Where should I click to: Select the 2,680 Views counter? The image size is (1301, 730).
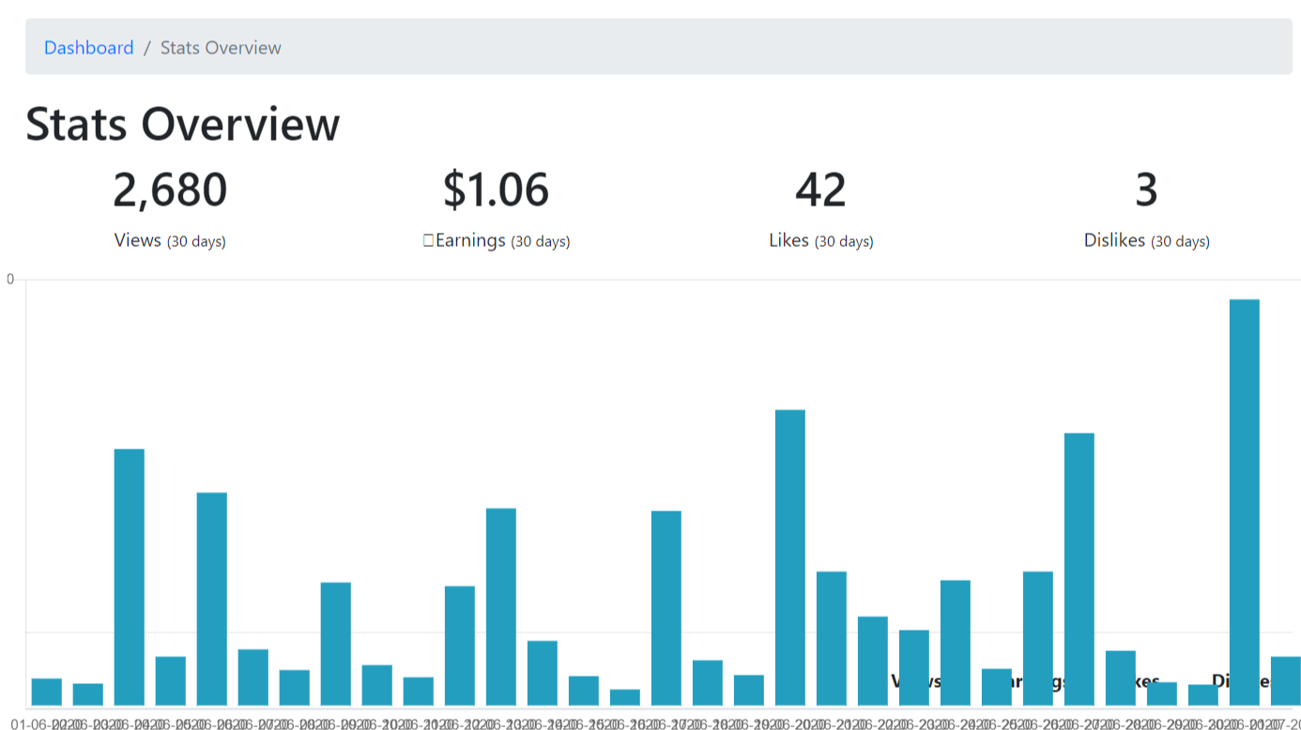(170, 190)
